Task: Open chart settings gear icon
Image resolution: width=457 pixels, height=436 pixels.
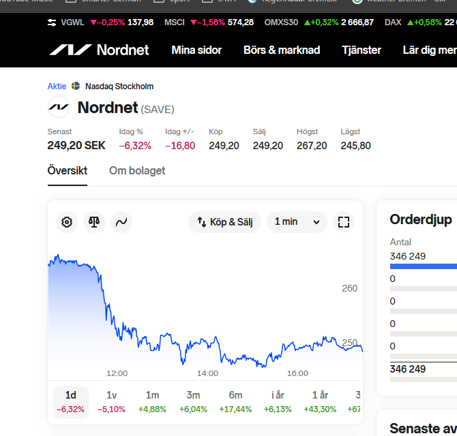Action: tap(67, 222)
